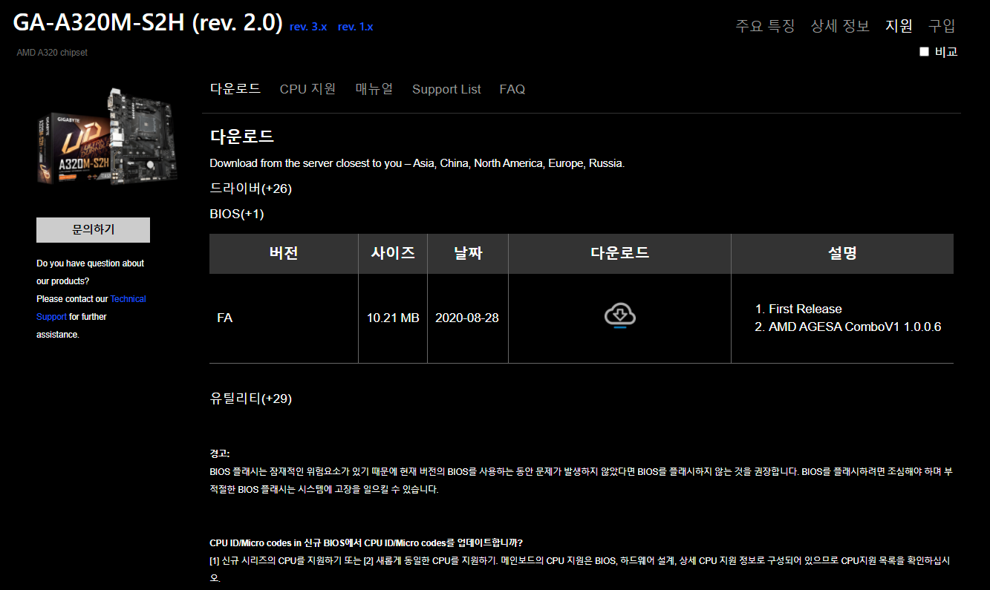Image resolution: width=990 pixels, height=590 pixels.
Task: Expand the 유틸리티(+29) utilities section
Action: pyautogui.click(x=251, y=399)
